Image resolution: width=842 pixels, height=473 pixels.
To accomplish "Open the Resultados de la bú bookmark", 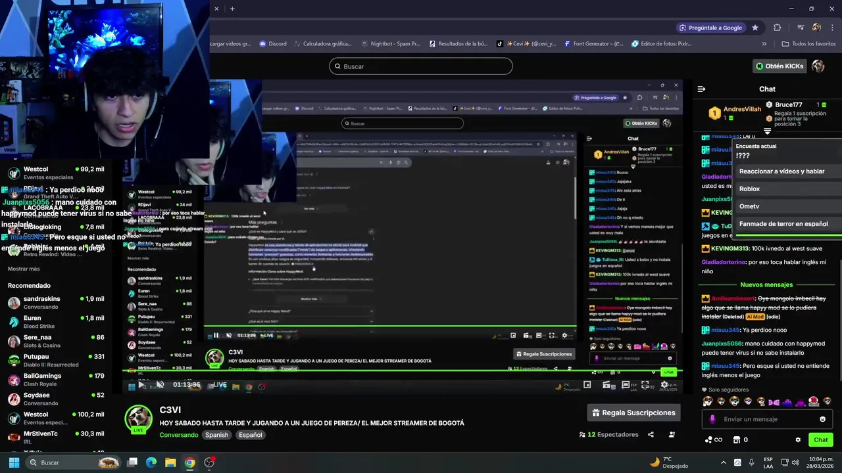I will pos(458,44).
